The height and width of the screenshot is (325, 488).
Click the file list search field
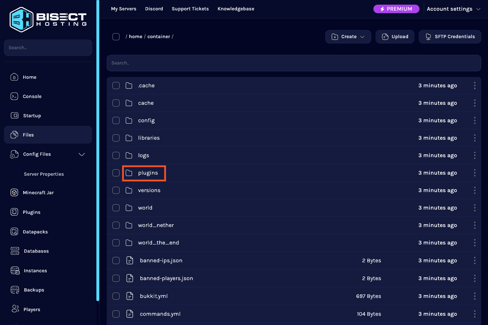[293, 63]
